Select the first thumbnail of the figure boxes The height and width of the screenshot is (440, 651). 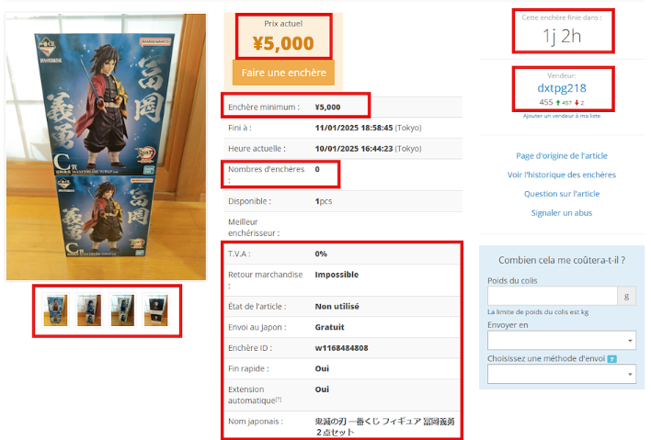56,310
